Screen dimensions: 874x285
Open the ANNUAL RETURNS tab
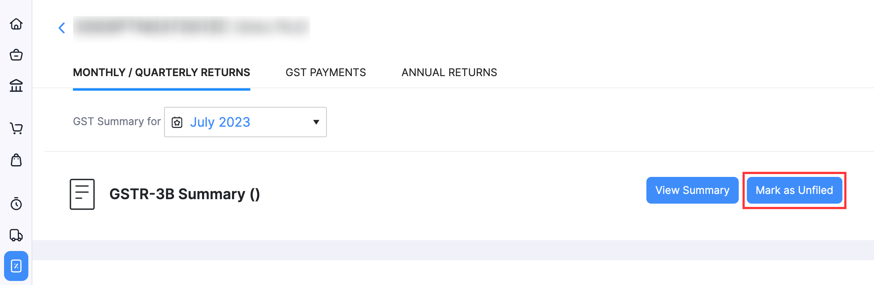pos(449,72)
